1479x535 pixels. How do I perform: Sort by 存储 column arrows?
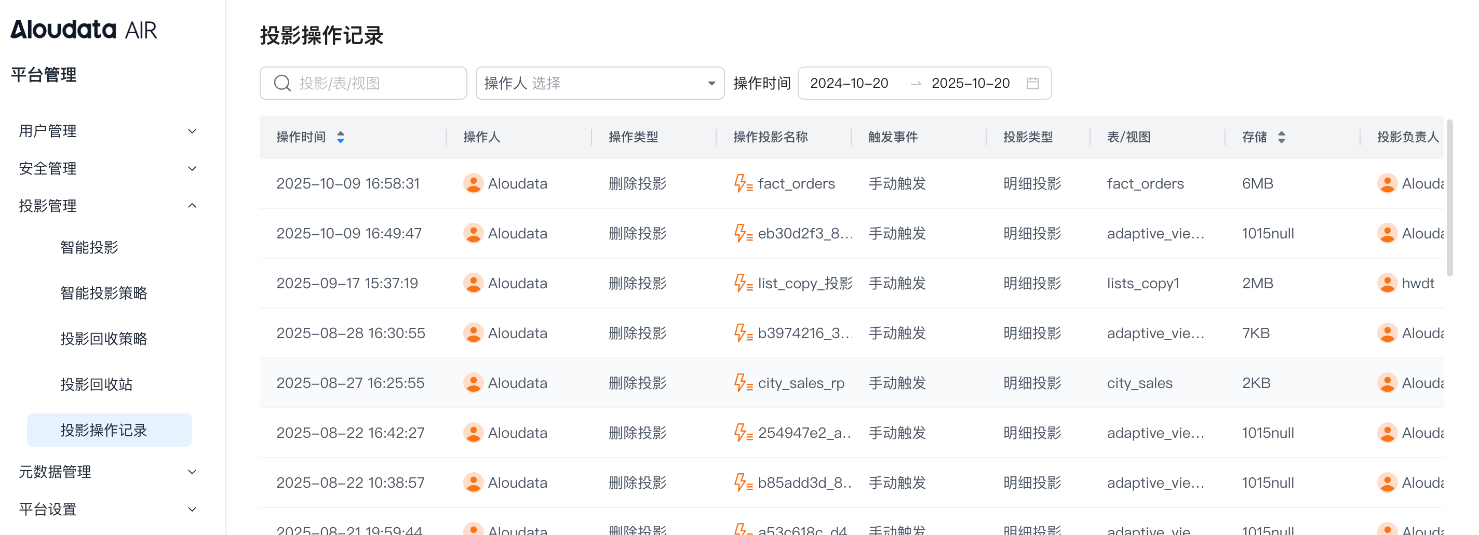click(1281, 137)
